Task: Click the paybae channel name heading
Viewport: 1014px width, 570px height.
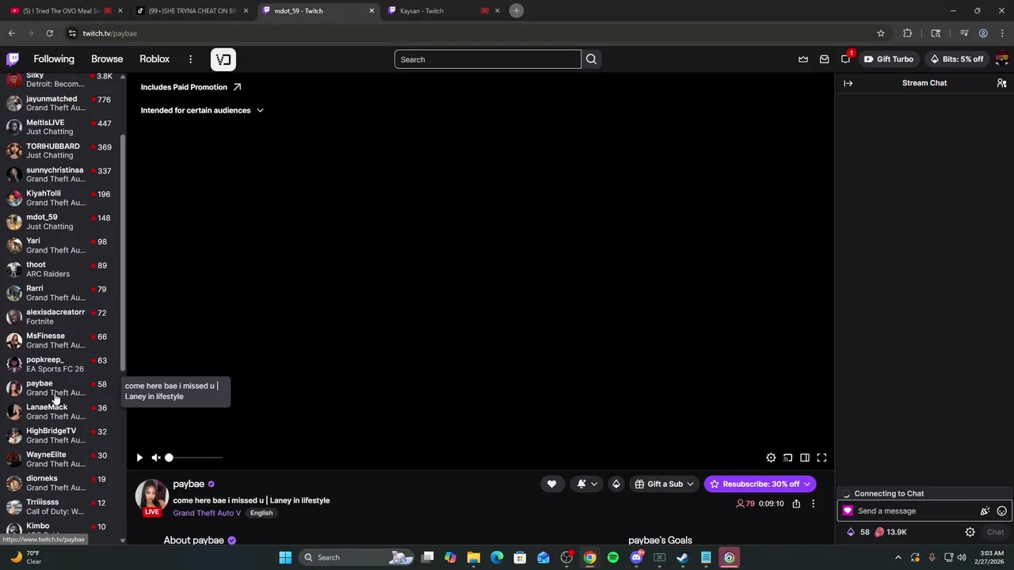Action: 189,484
